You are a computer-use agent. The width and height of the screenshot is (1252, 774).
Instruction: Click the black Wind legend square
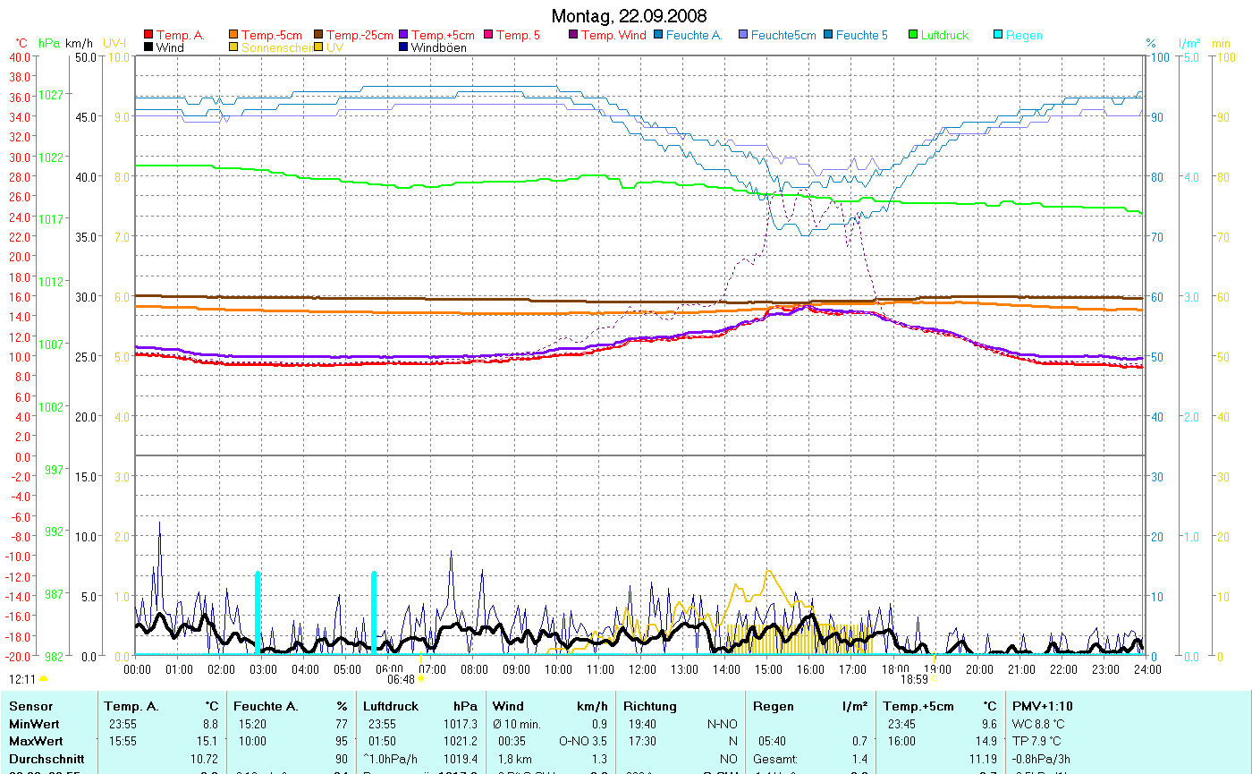[x=148, y=47]
